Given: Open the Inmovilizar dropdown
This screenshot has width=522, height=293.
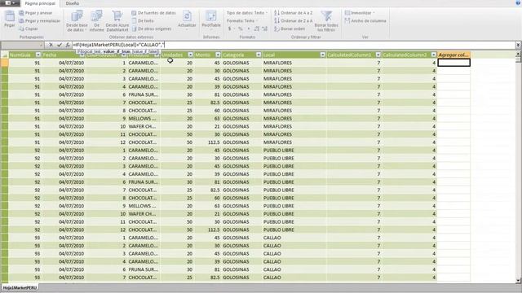Looking at the screenshot, I should coord(360,13).
